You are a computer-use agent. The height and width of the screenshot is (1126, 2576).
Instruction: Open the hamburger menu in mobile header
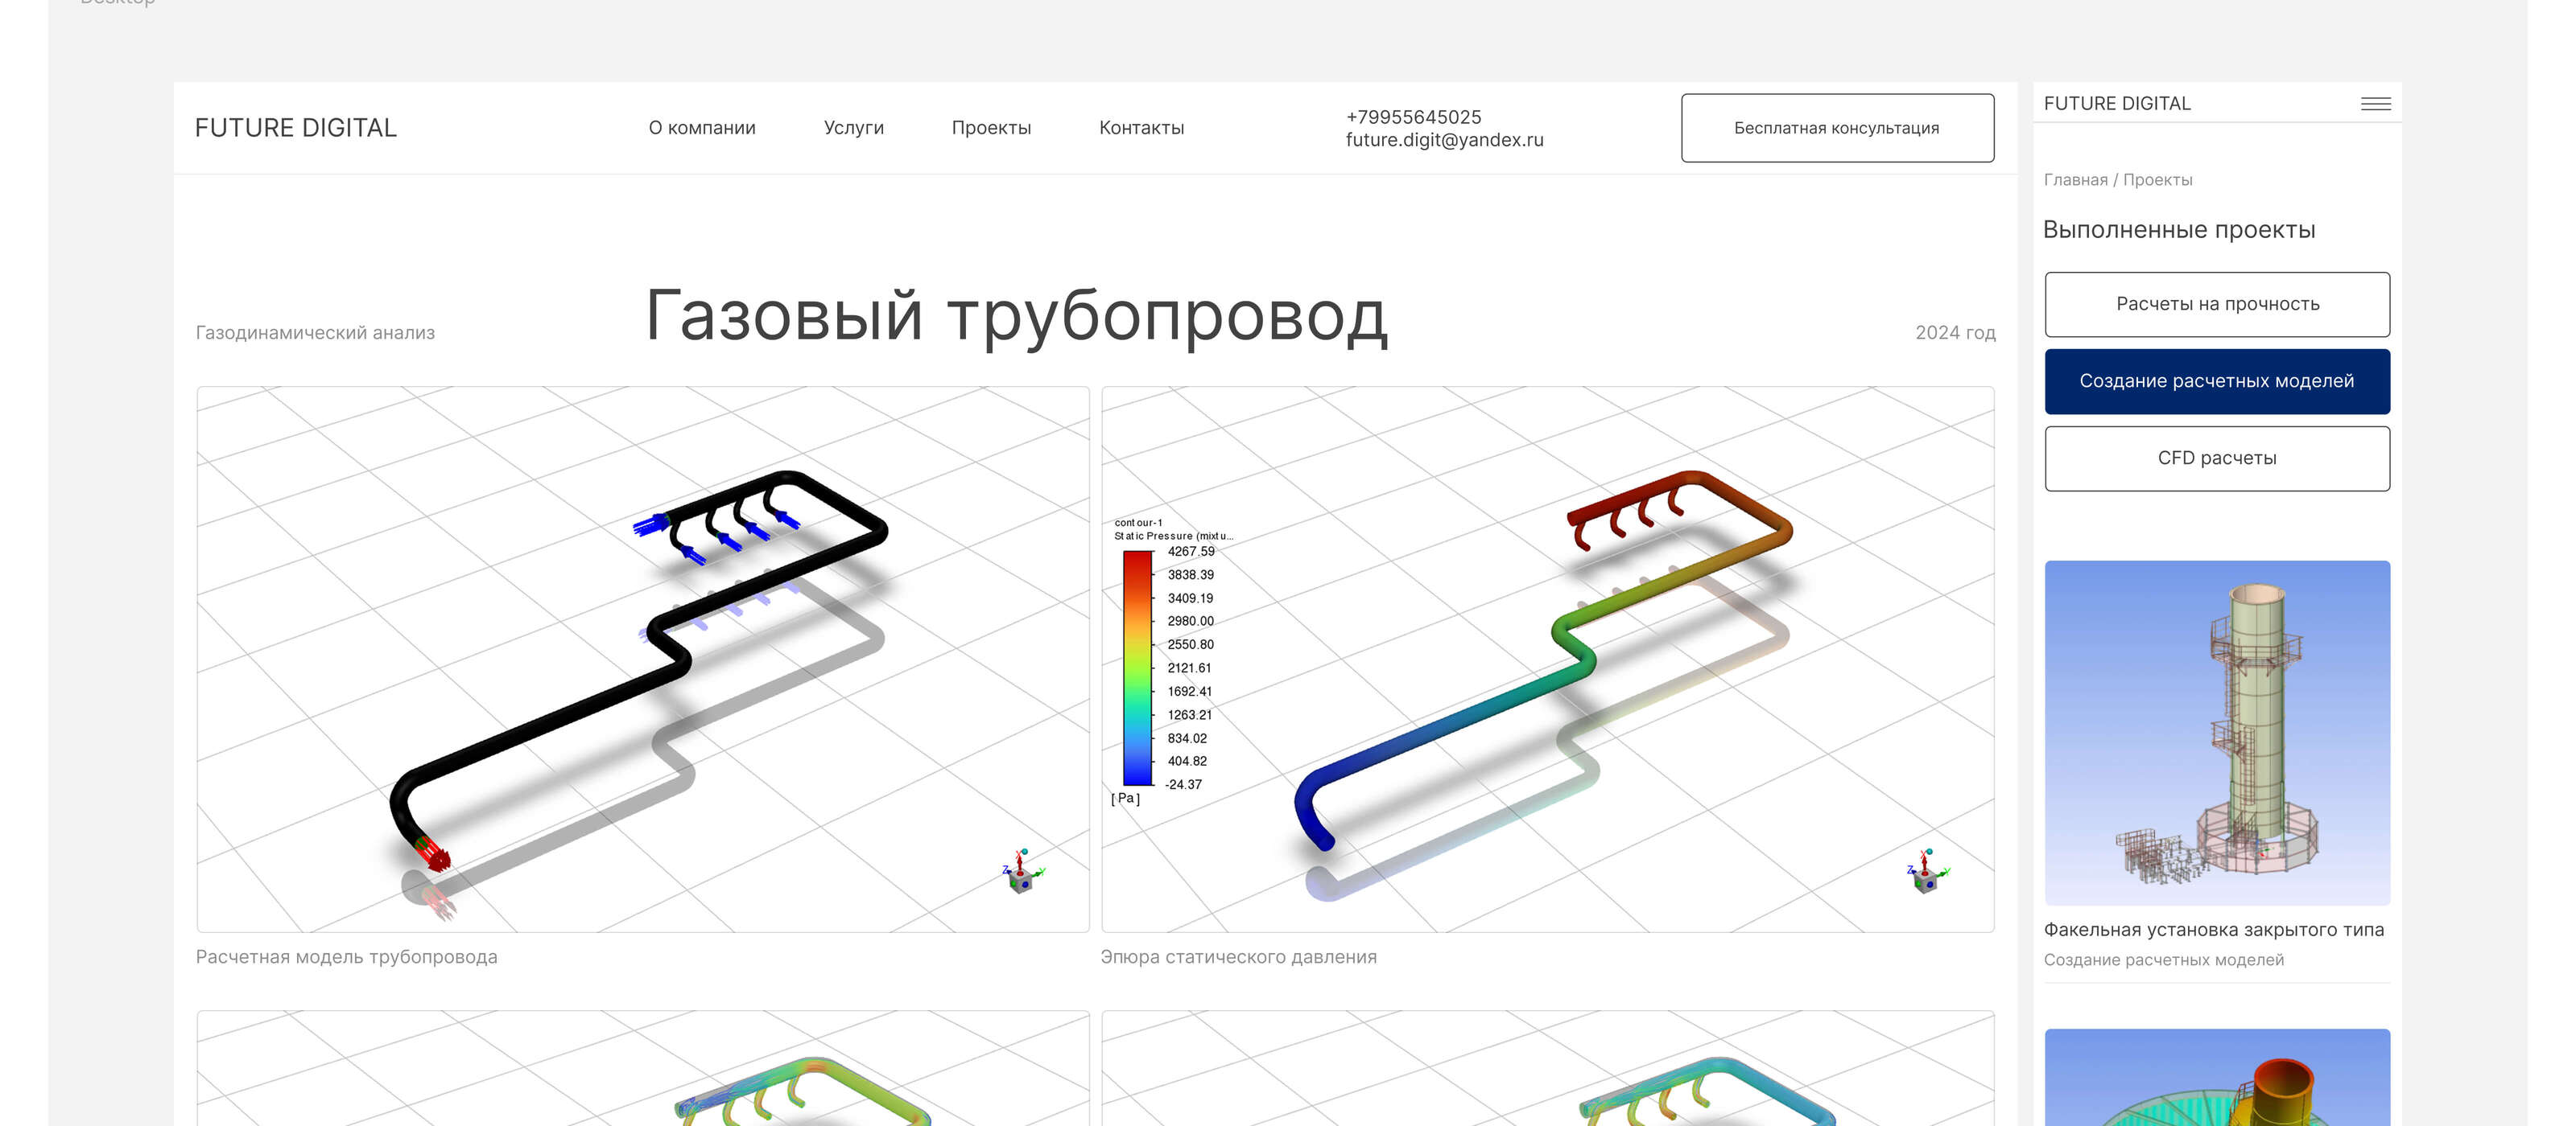(2375, 104)
